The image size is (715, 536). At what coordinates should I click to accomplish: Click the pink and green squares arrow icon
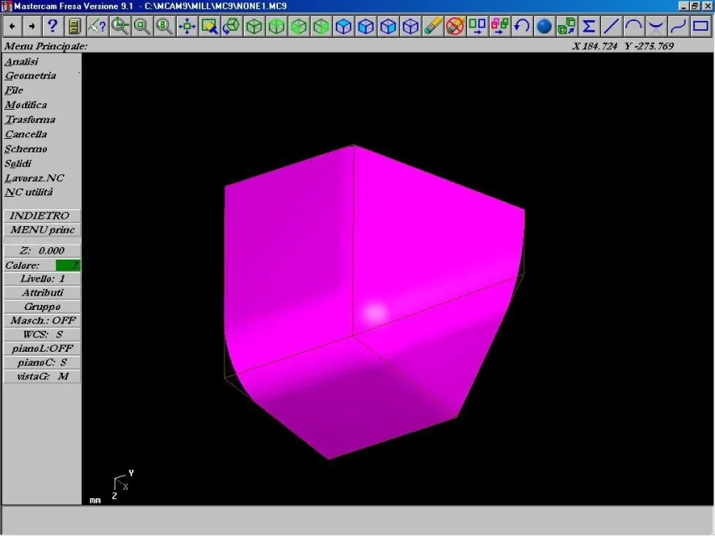[x=500, y=26]
